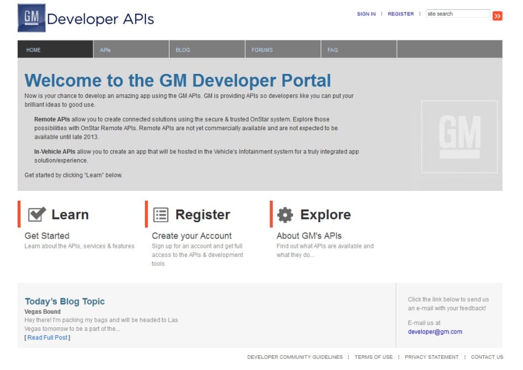
Task: Open the FAQ navigation tab
Action: [359, 49]
